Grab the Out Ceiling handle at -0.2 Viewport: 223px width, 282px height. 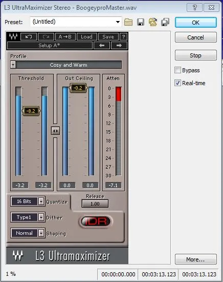click(x=78, y=88)
